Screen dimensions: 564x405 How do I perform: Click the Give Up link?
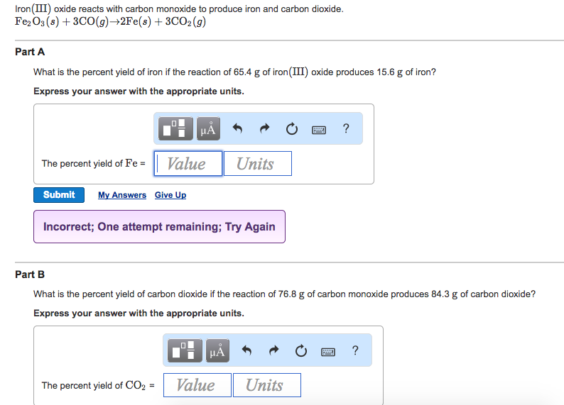[x=170, y=195]
